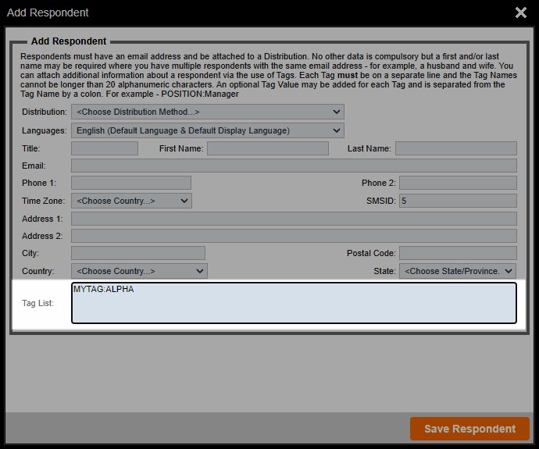Expand the Country dropdown
This screenshot has width=539, height=449.
coord(139,271)
